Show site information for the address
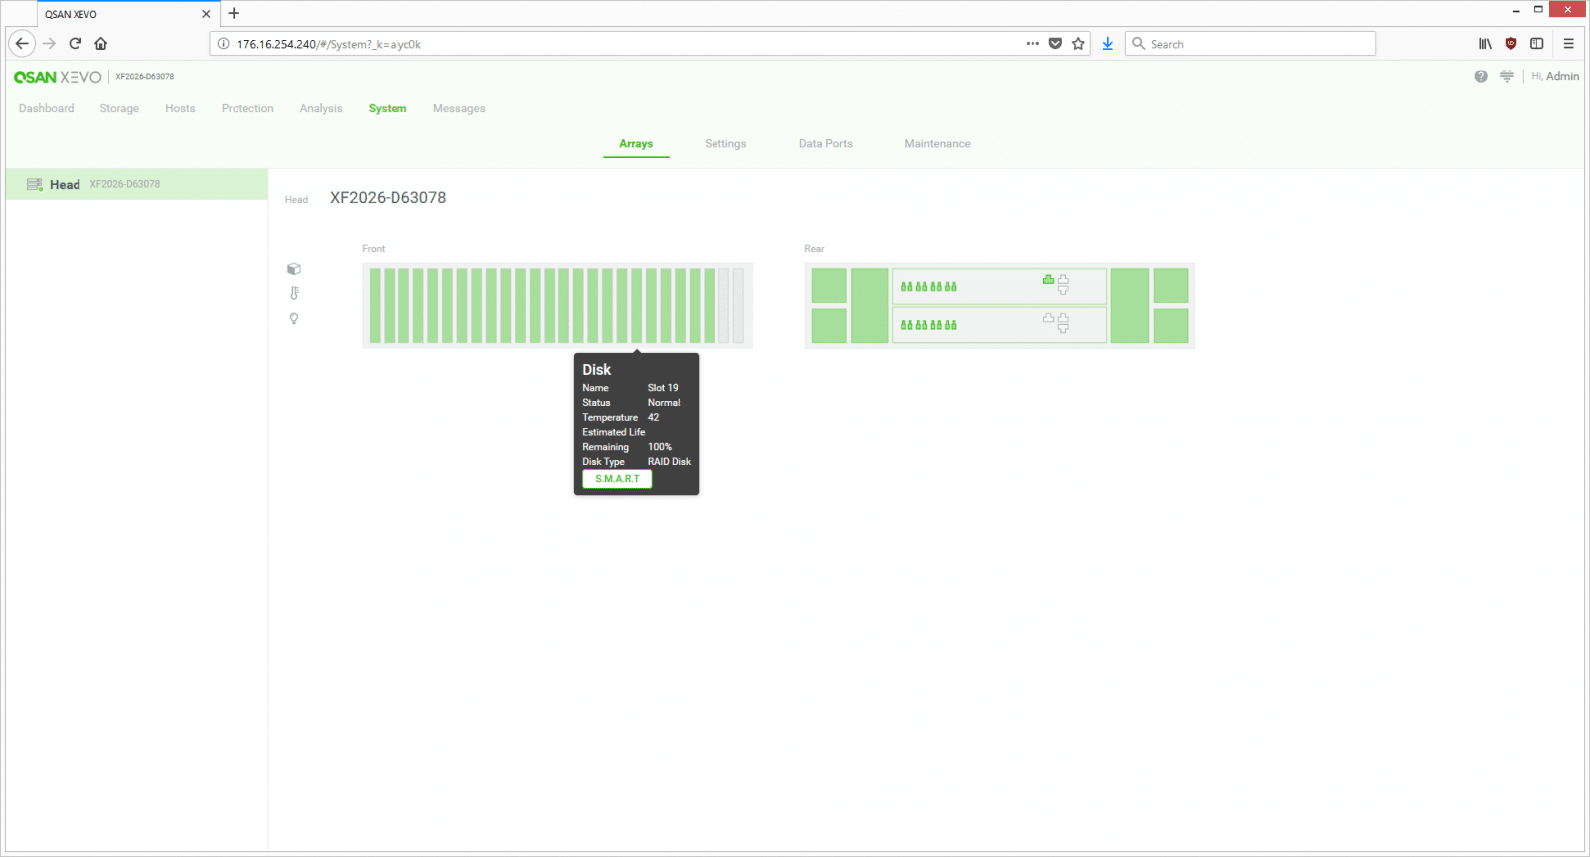 [224, 44]
